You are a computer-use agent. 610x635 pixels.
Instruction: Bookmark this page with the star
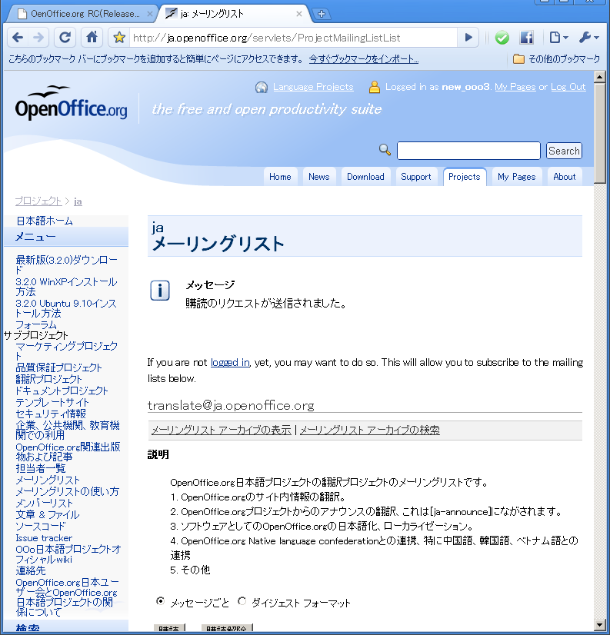tap(119, 38)
